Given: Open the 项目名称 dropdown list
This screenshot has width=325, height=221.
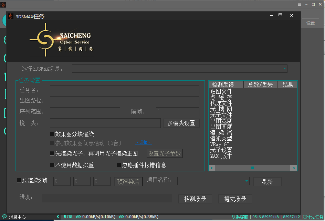Looking at the screenshot, I should click(x=247, y=181).
